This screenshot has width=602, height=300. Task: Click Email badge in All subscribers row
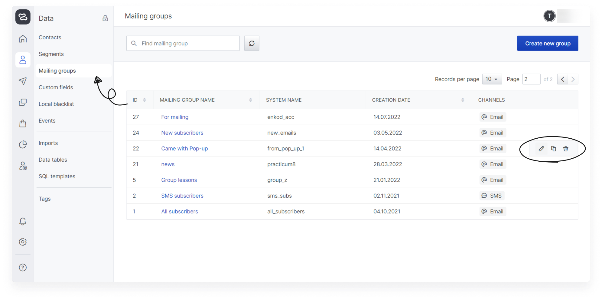coord(493,212)
